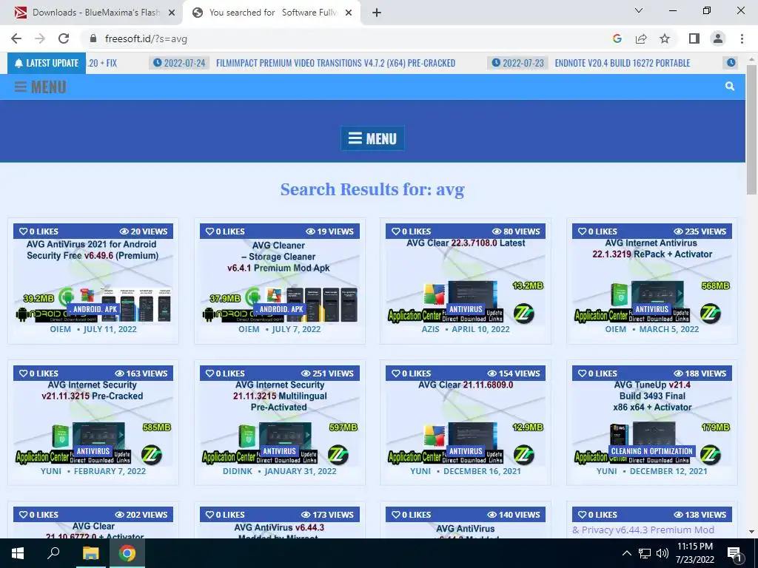This screenshot has width=758, height=568.
Task: Click the green Z logo on AVG TuneUp card
Action: (x=711, y=455)
